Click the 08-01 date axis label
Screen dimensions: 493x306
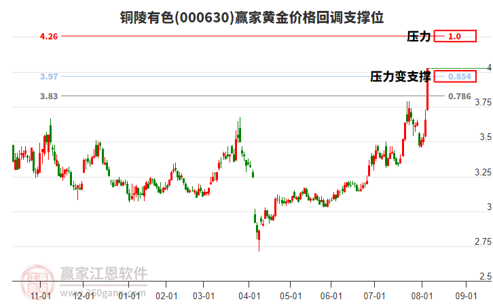(x=422, y=296)
